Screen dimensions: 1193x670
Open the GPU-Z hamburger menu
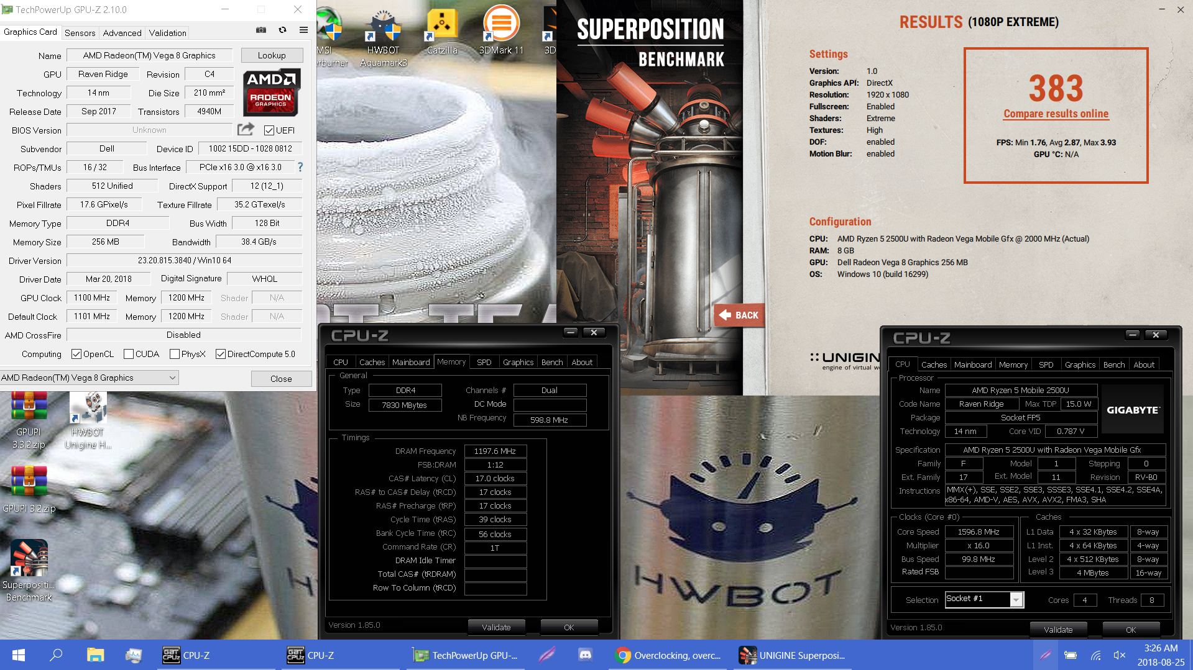(x=303, y=30)
